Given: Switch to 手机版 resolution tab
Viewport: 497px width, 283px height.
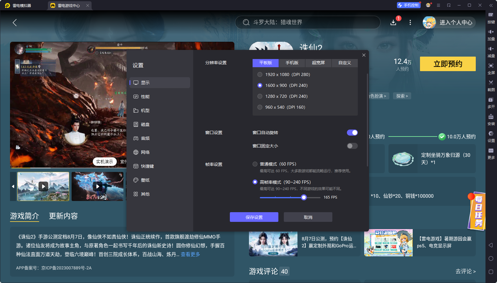Looking at the screenshot, I should pos(291,63).
